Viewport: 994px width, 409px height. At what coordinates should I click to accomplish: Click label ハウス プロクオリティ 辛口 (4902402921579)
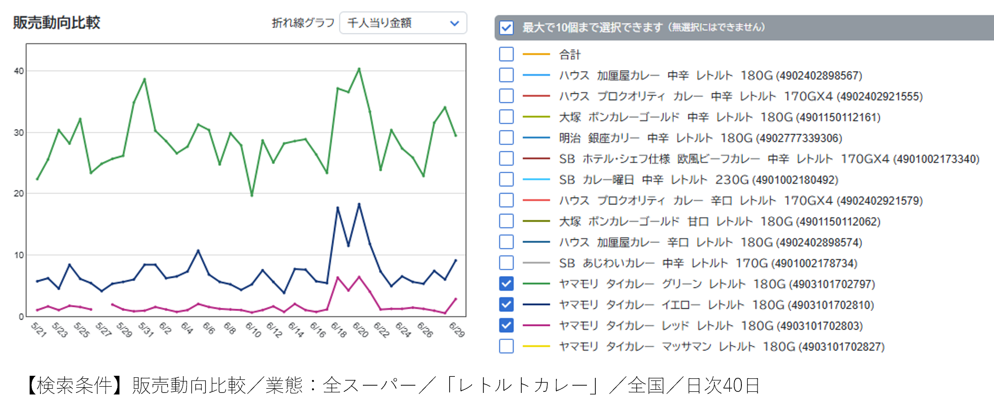pyautogui.click(x=741, y=200)
